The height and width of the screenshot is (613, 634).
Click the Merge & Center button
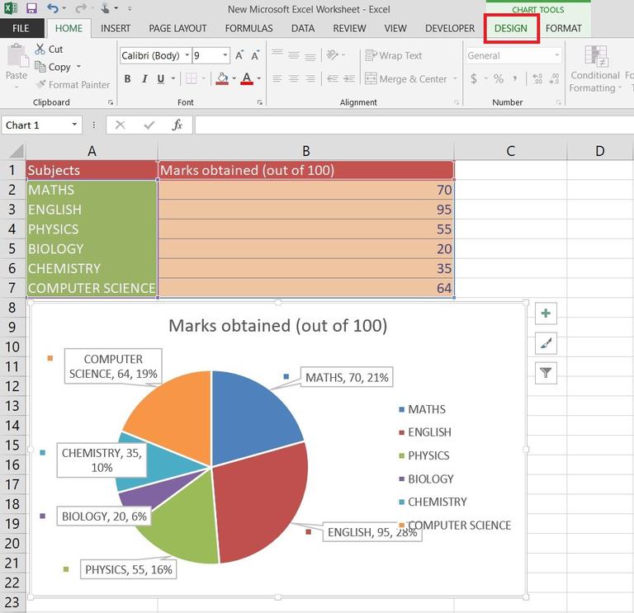(x=406, y=79)
